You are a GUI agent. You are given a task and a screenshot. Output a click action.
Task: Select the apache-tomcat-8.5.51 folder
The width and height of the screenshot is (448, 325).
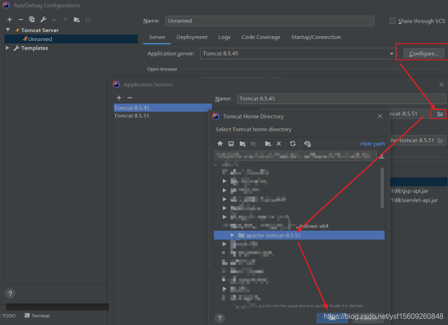point(299,235)
